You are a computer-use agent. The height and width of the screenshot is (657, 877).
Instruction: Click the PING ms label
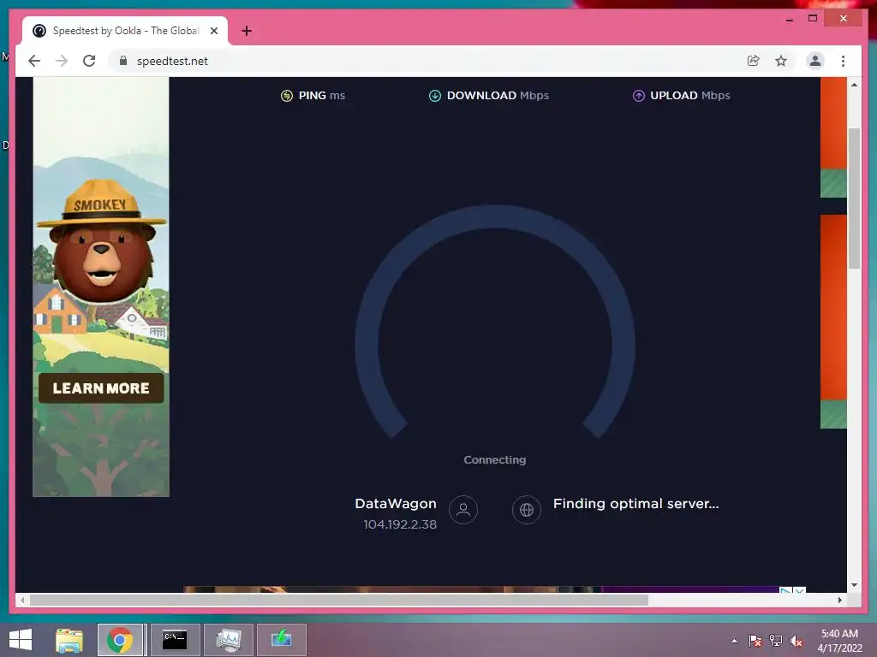click(322, 96)
